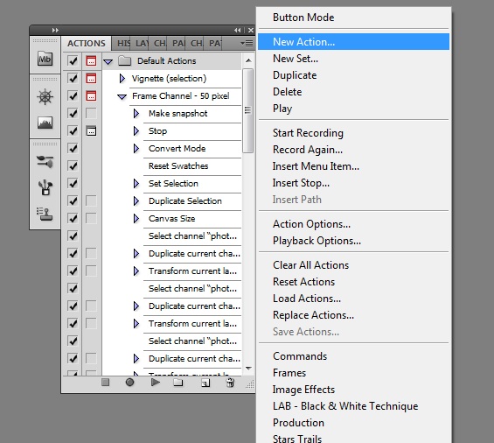Click the Begin recording circle button
This screenshot has width=494, height=443.
[x=129, y=383]
